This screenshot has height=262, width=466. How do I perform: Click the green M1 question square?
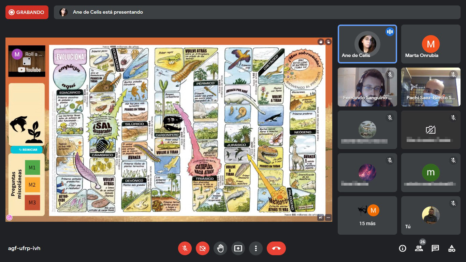32,168
